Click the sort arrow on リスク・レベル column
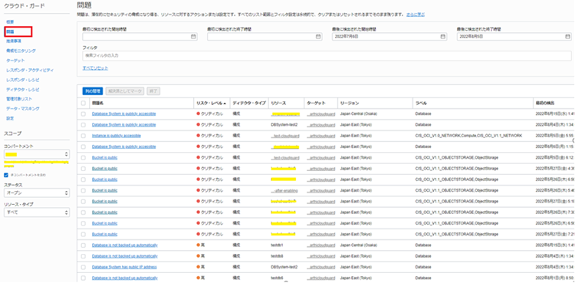575x293 pixels. pyautogui.click(x=225, y=104)
